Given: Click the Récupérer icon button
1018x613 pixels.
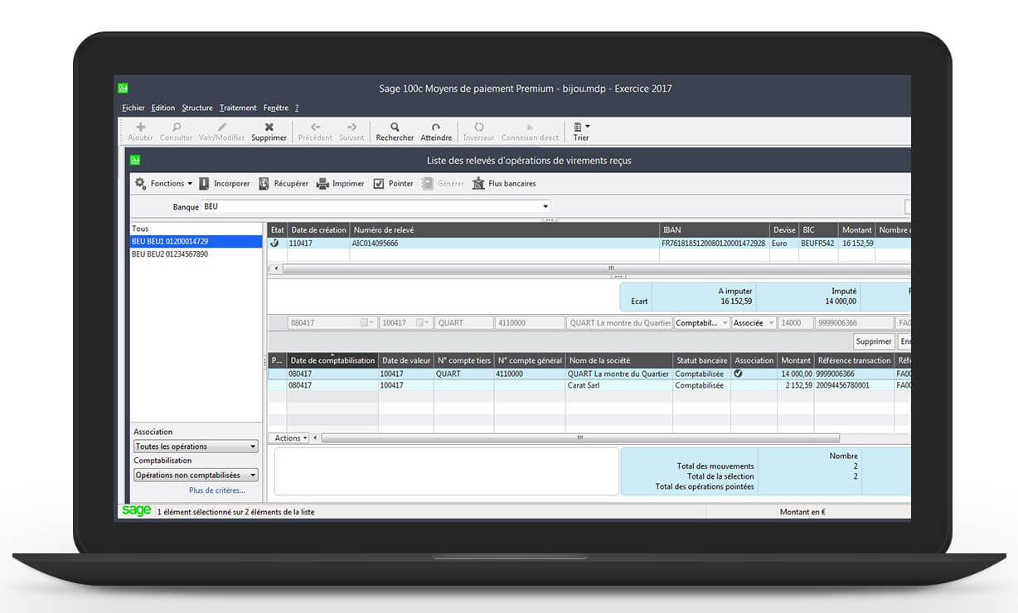Looking at the screenshot, I should 264,184.
